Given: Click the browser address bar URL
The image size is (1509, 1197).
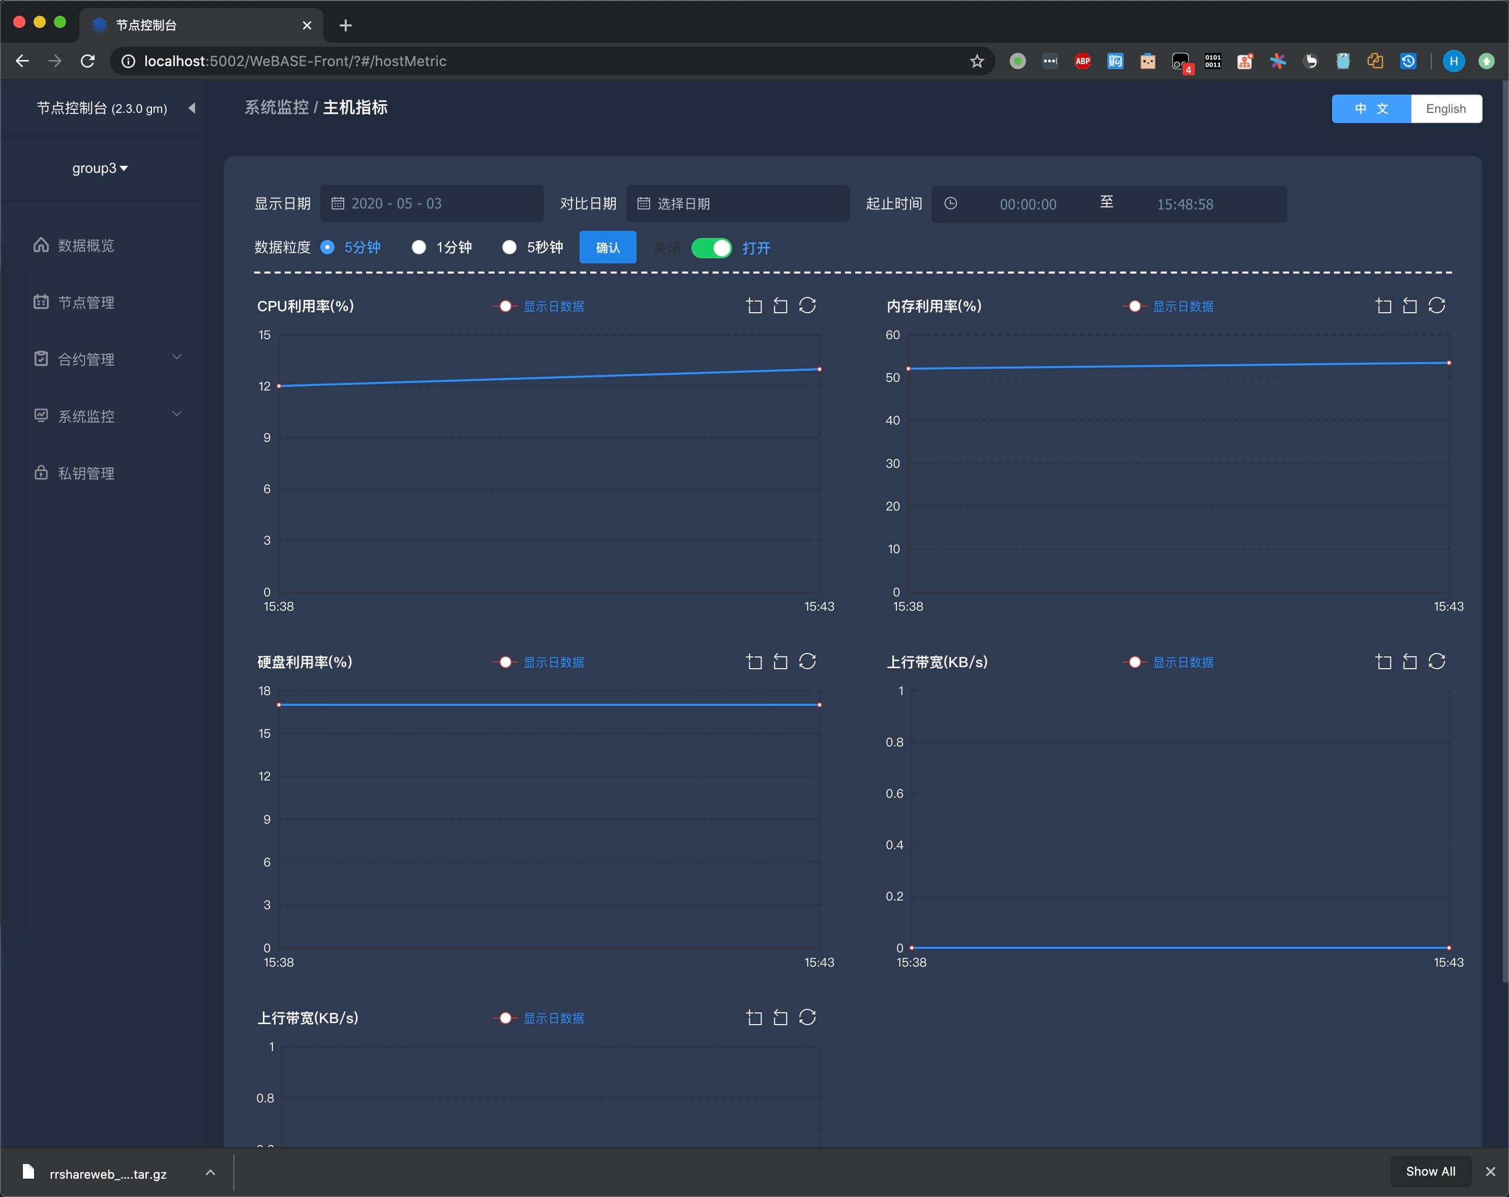Looking at the screenshot, I should [x=295, y=61].
